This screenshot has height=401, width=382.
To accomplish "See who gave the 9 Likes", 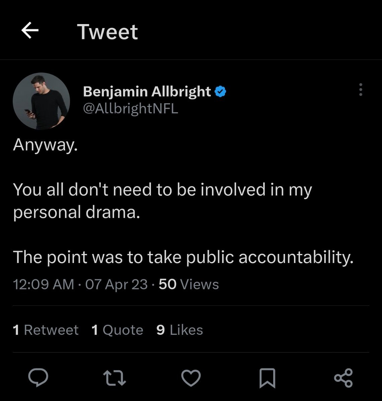I will point(179,330).
